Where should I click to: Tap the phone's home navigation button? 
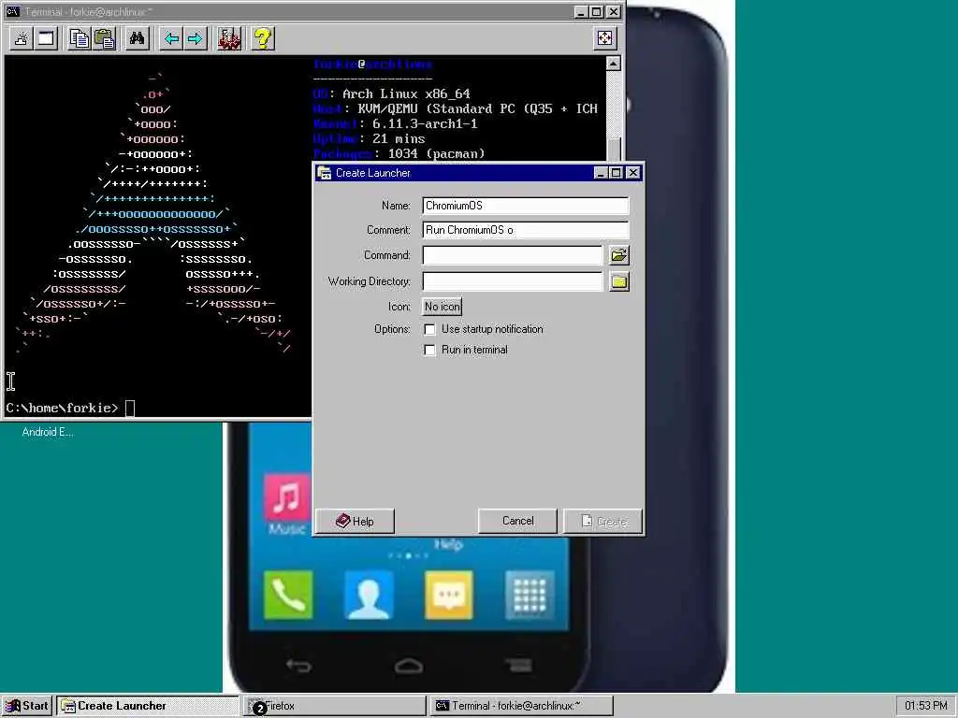click(x=408, y=666)
